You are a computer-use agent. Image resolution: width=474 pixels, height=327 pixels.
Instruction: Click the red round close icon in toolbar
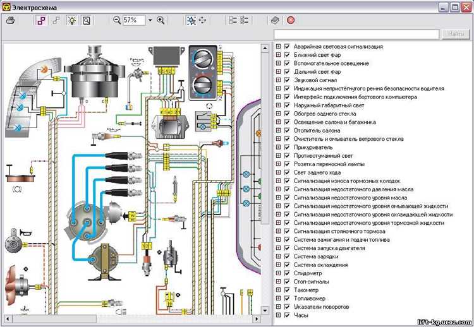tap(291, 21)
